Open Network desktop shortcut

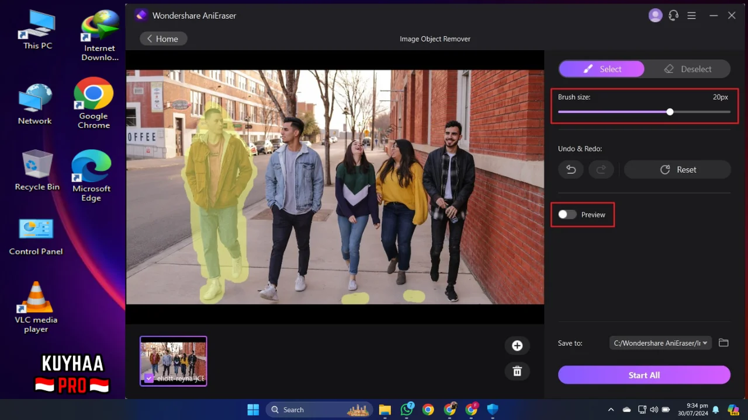point(34,104)
